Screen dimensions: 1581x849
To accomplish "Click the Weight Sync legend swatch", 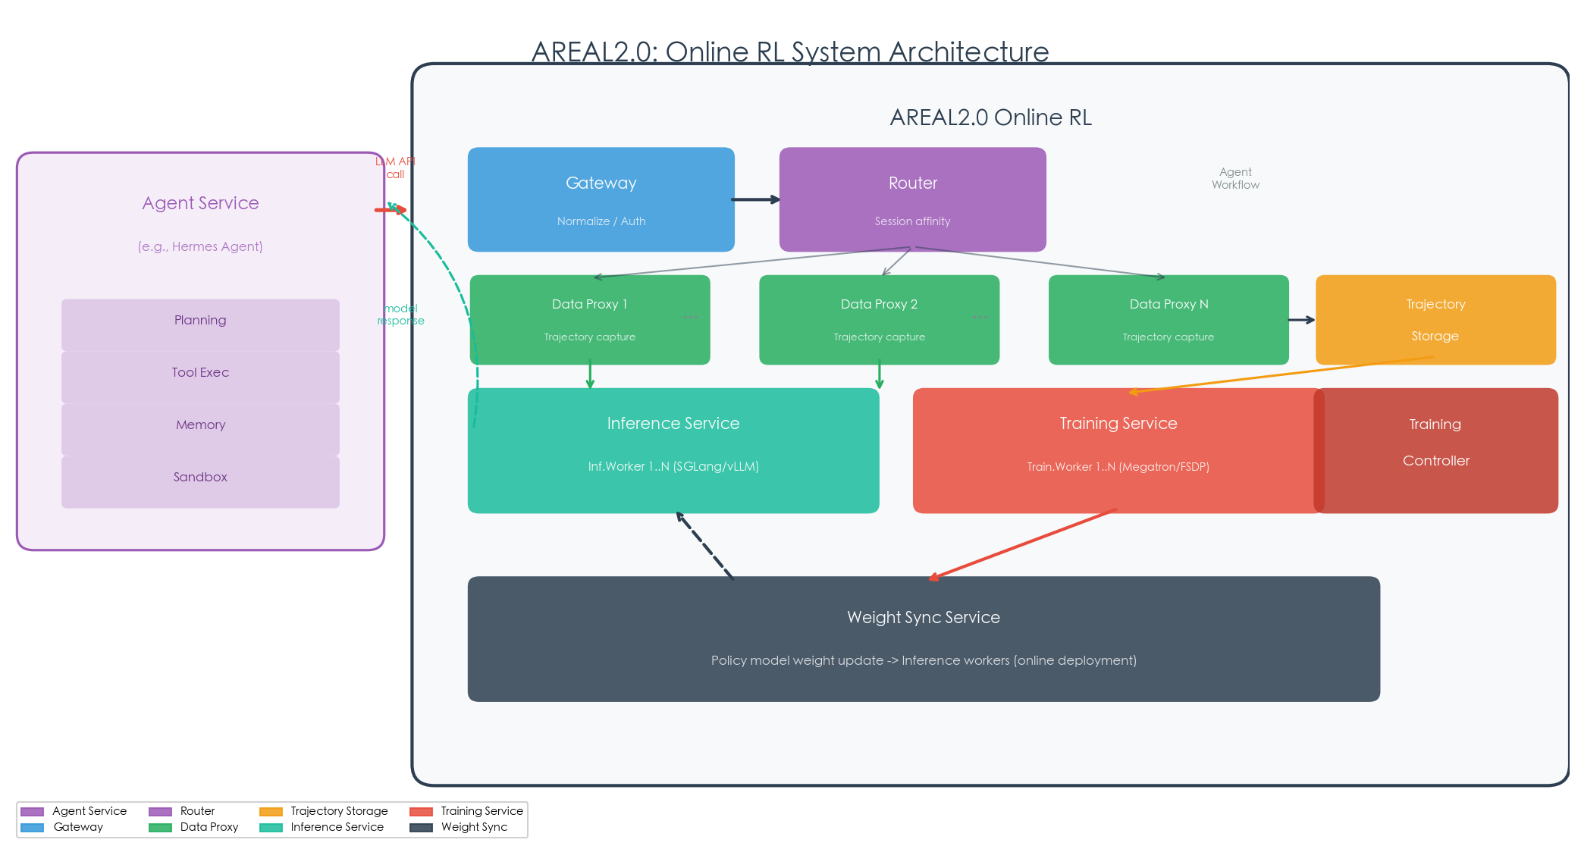I will coord(421,828).
